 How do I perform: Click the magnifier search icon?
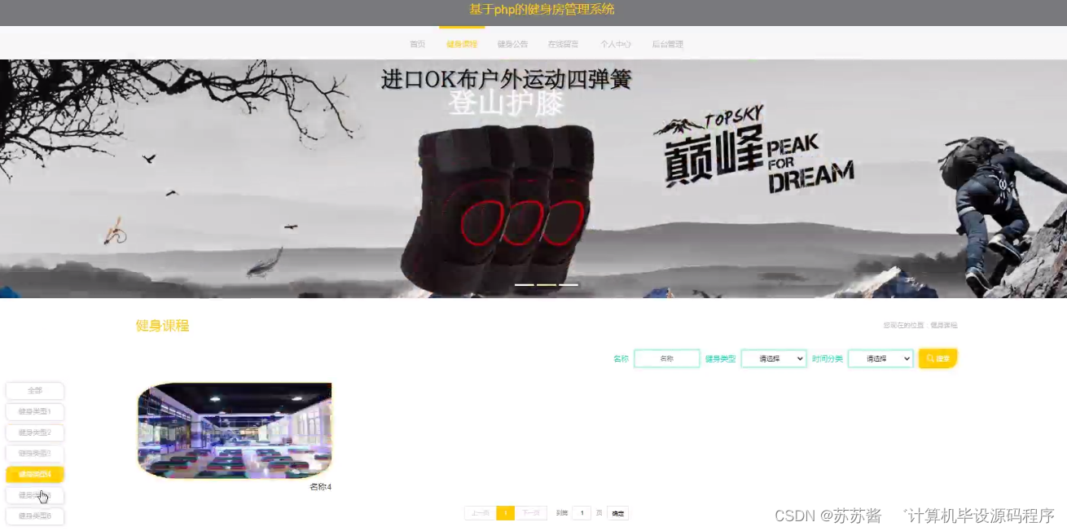coord(929,358)
